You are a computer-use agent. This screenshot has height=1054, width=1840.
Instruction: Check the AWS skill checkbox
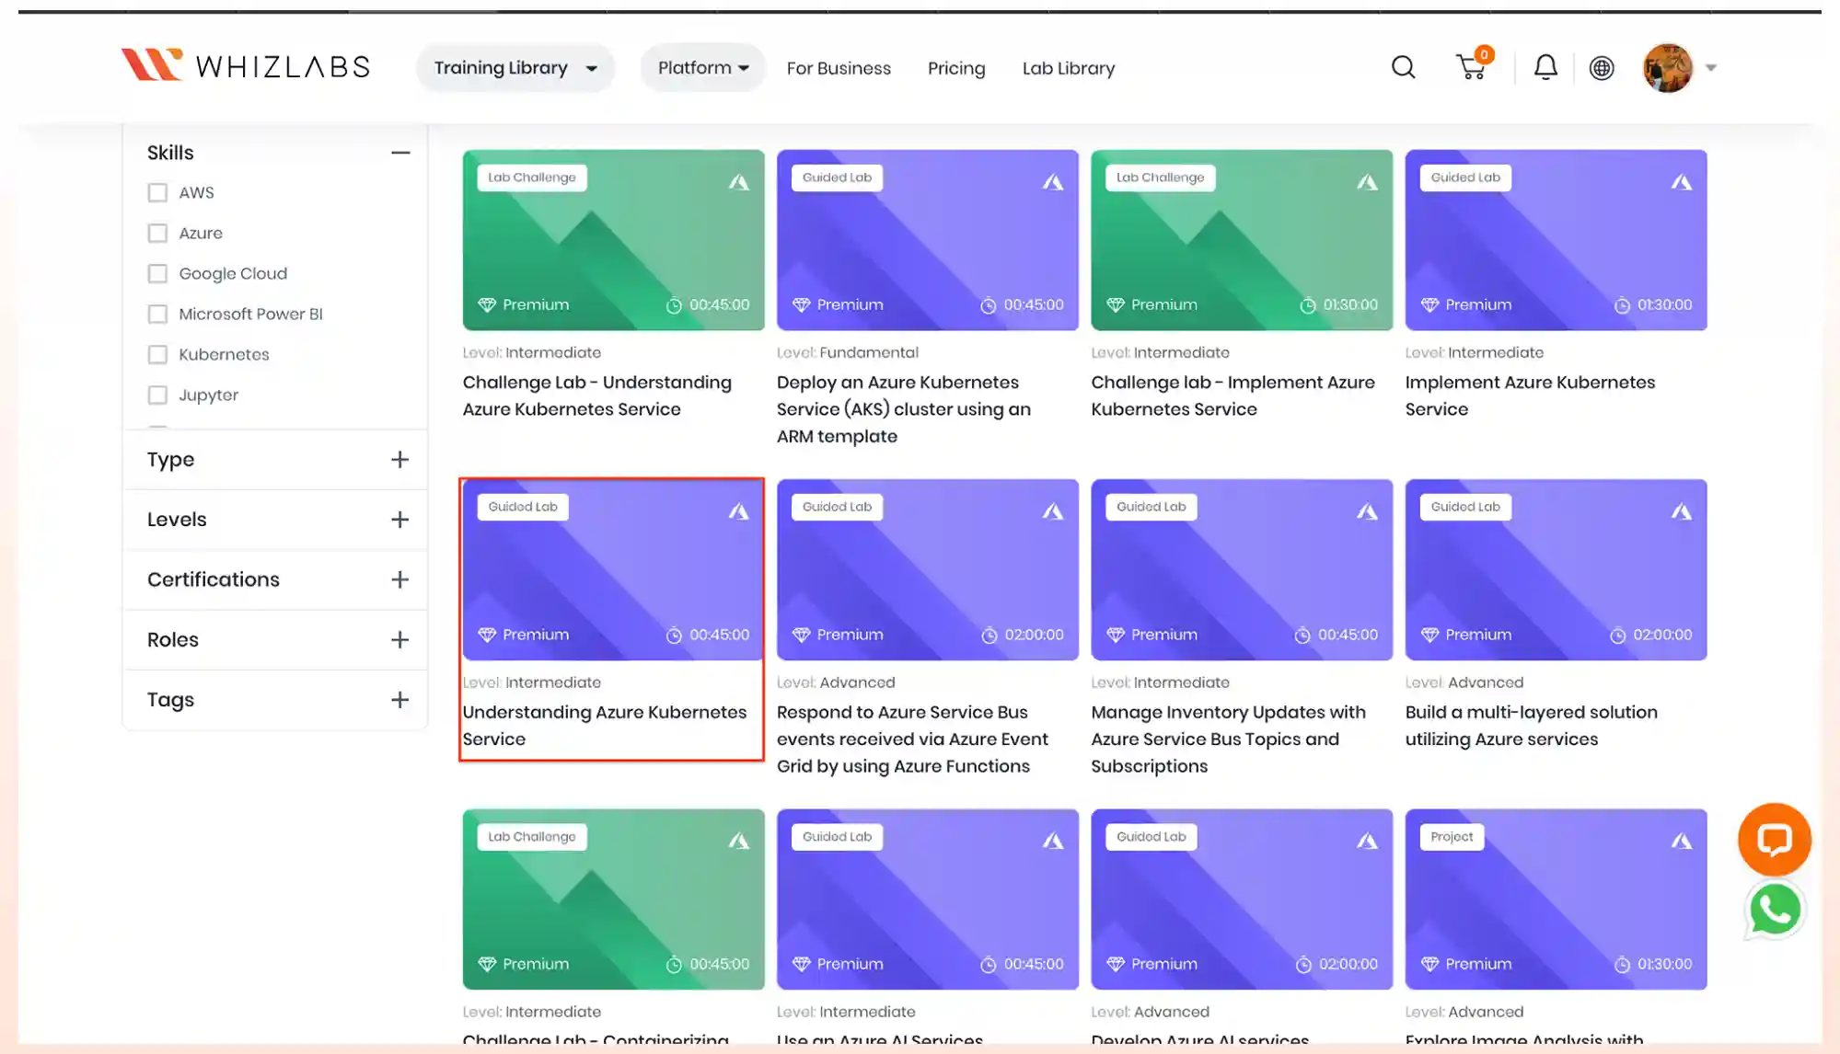(x=157, y=192)
